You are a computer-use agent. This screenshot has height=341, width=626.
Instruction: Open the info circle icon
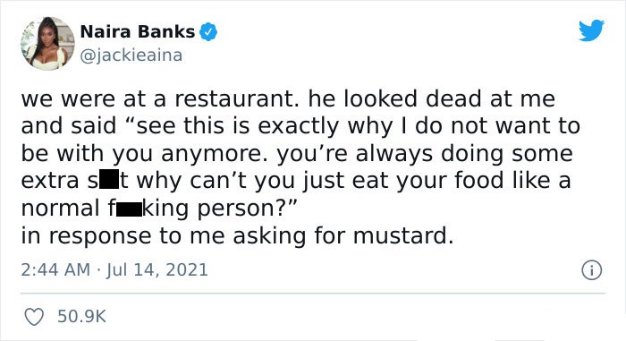coord(591,270)
